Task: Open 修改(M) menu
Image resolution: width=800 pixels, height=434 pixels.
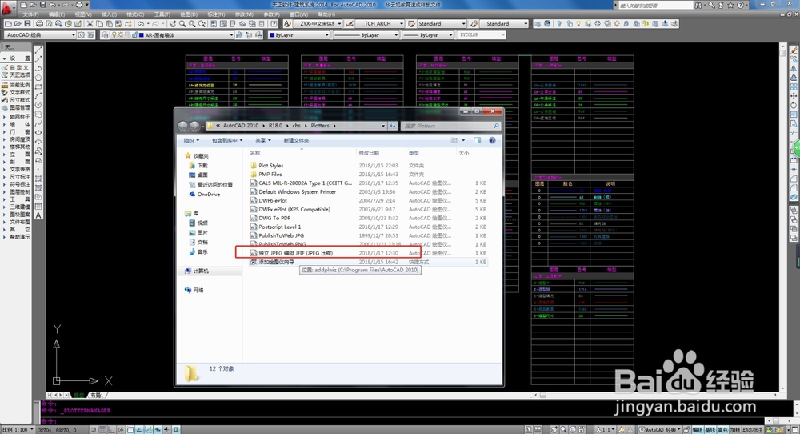Action: point(244,14)
